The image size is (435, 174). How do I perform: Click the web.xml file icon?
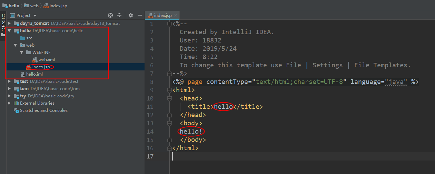[35, 60]
